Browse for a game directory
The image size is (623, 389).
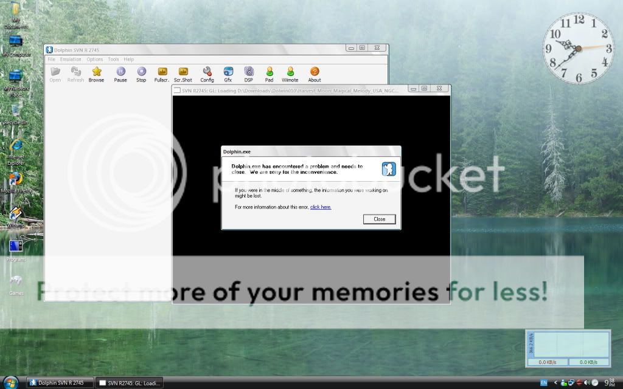pos(96,73)
